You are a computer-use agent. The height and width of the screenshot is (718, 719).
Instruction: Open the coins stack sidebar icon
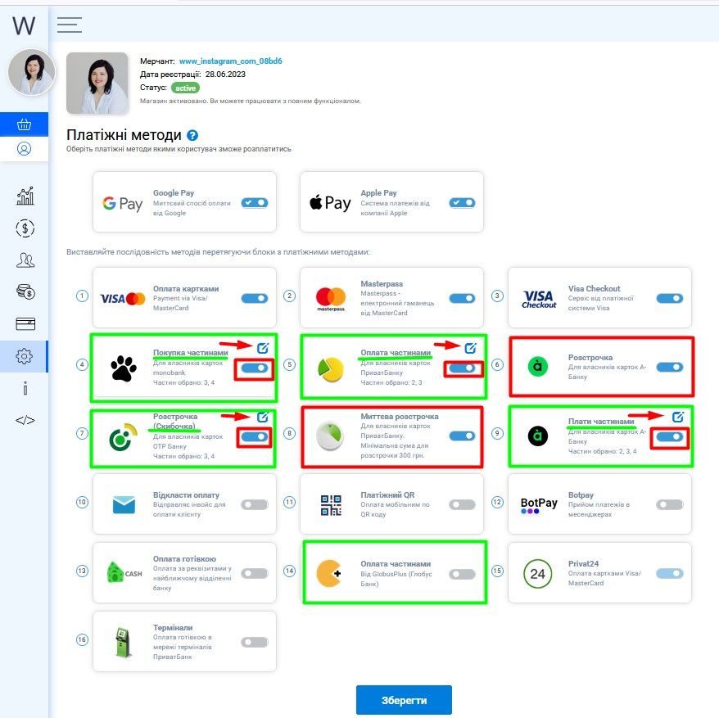tap(25, 291)
